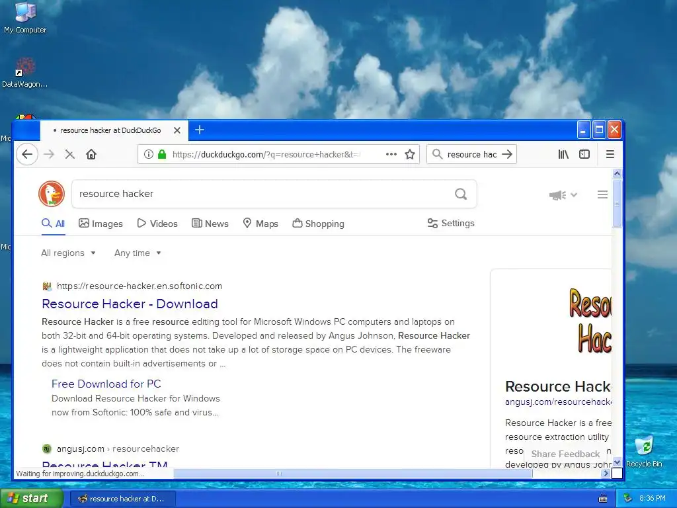Click the Resource Hacker logo image
Image resolution: width=677 pixels, height=508 pixels.
click(590, 321)
